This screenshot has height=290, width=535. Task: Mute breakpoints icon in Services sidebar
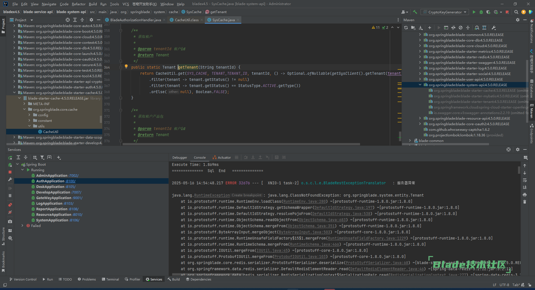click(10, 212)
